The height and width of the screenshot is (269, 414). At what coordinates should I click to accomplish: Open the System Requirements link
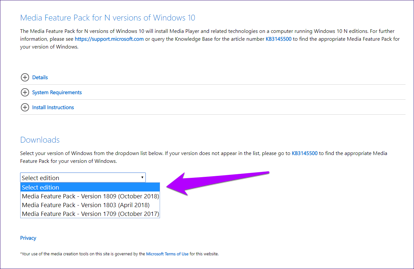[x=57, y=92]
